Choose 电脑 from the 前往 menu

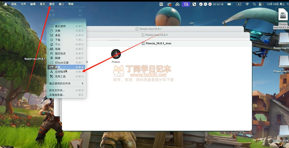(67, 49)
